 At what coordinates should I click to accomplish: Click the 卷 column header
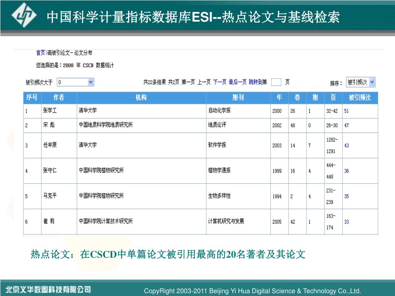click(297, 98)
